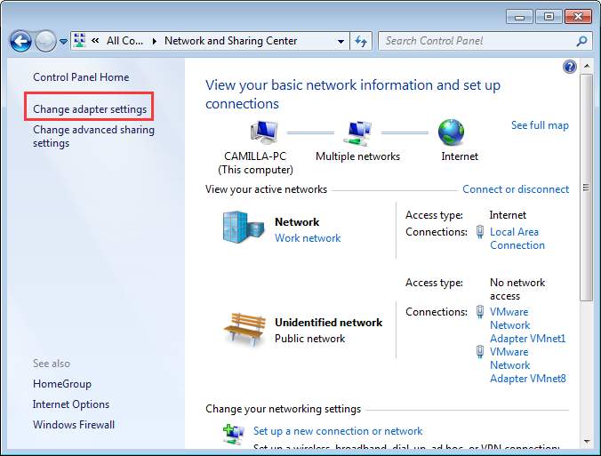Click the blue help question mark icon

pos(570,67)
